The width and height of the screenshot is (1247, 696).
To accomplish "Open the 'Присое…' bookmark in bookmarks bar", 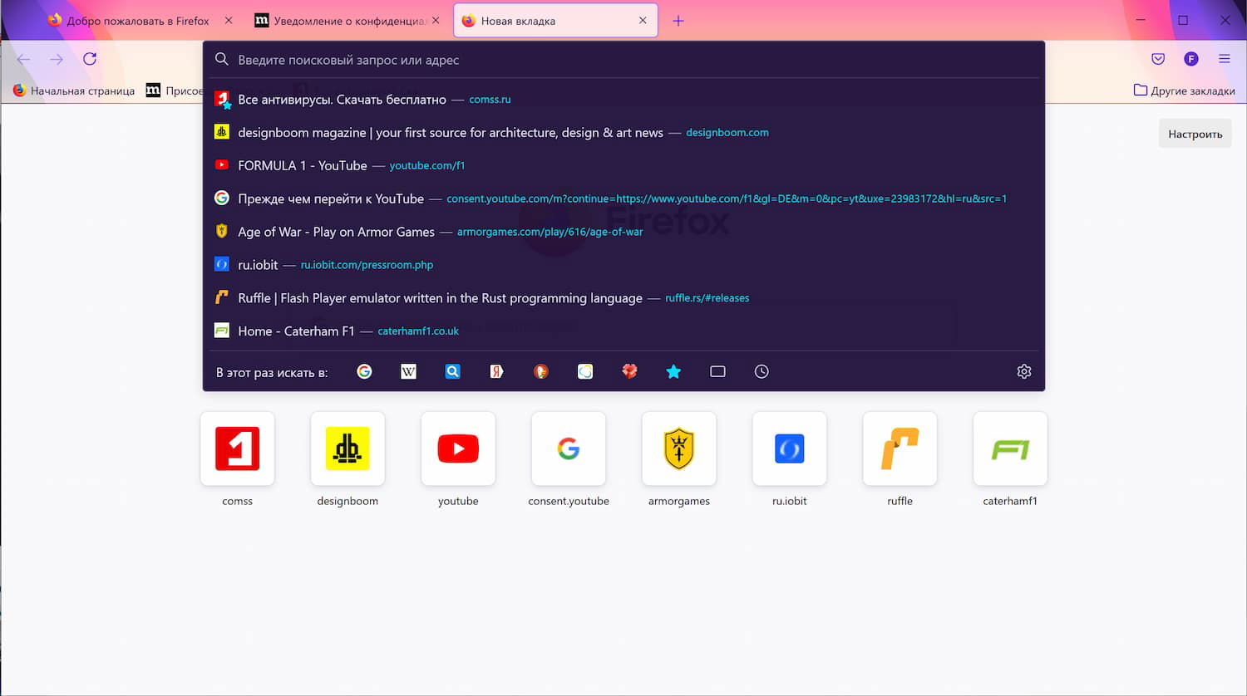I will coord(174,91).
